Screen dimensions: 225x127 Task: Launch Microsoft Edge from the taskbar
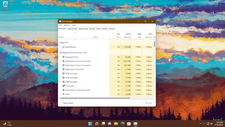pos(122,123)
